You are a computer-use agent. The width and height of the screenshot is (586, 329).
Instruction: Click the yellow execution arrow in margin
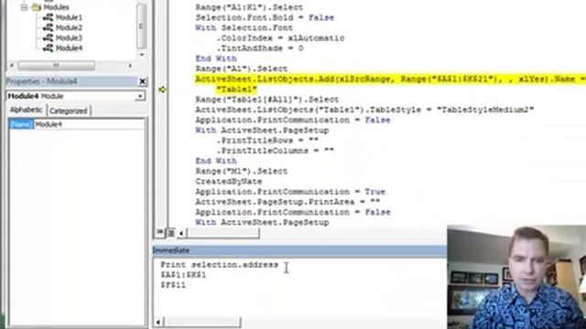(162, 90)
